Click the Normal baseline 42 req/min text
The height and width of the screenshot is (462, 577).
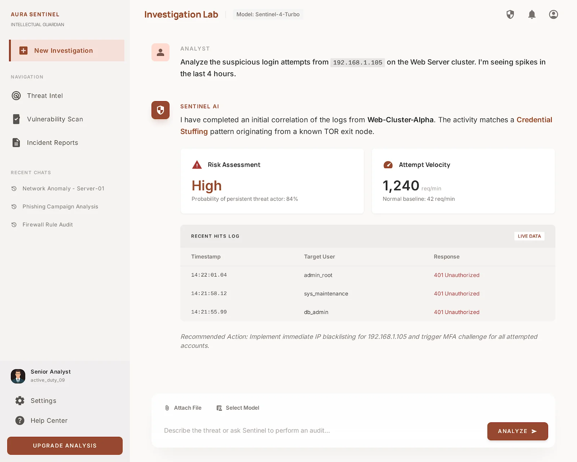[419, 199]
